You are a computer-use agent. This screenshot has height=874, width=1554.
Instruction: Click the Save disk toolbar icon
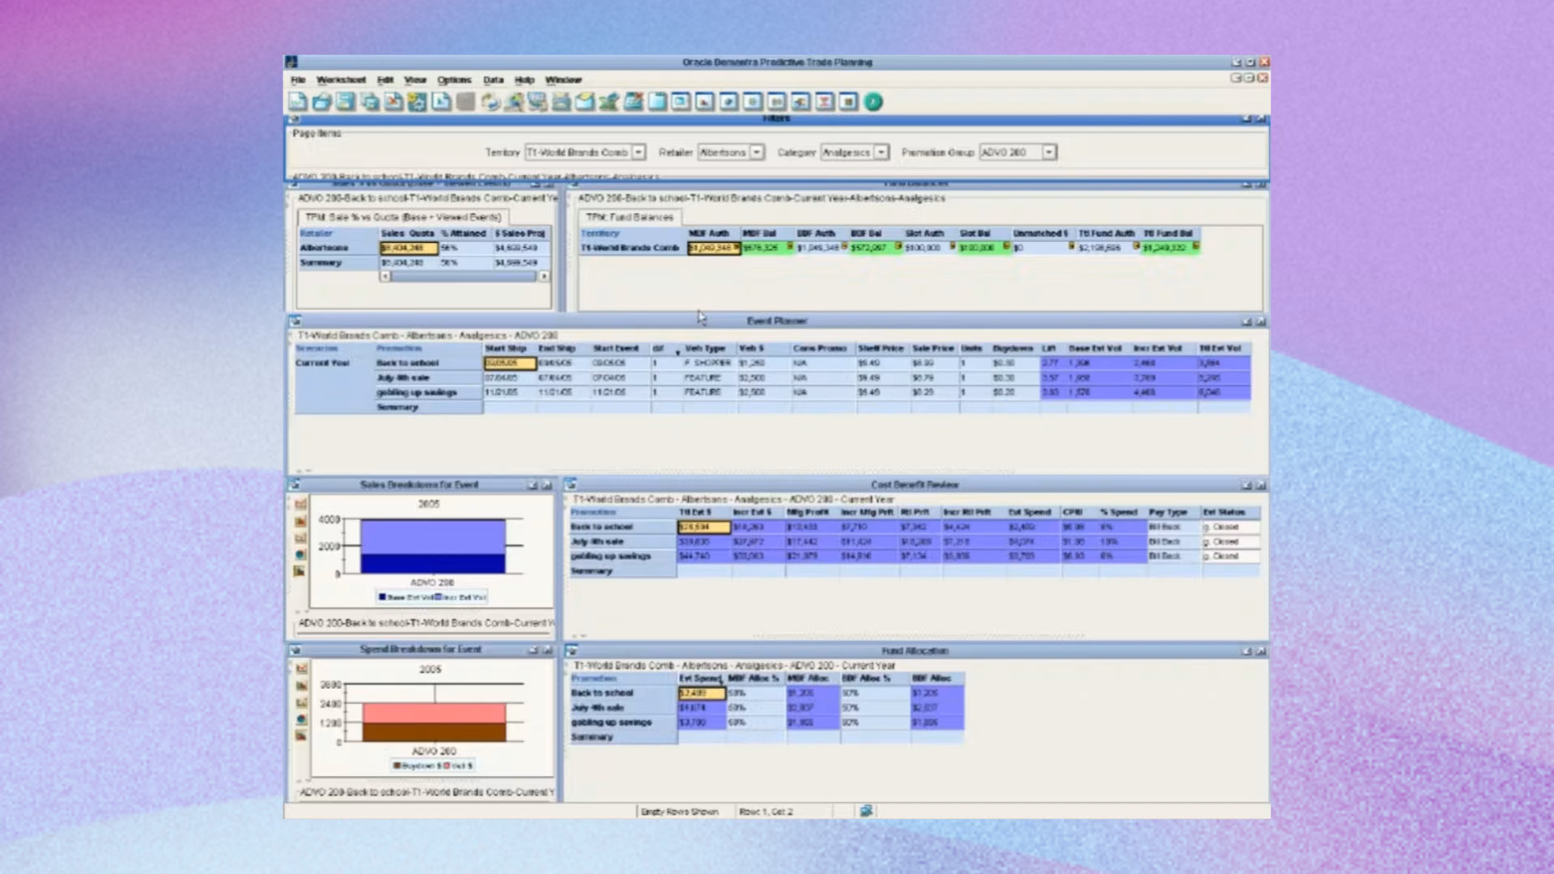[346, 102]
